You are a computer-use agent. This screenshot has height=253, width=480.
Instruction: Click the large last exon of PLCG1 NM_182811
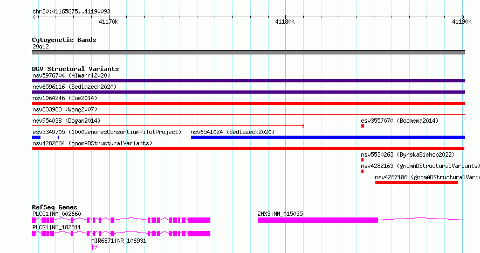[199, 234]
